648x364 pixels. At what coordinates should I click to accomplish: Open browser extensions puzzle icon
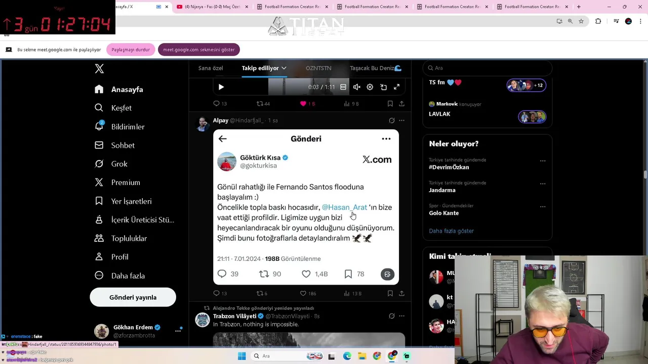598,21
